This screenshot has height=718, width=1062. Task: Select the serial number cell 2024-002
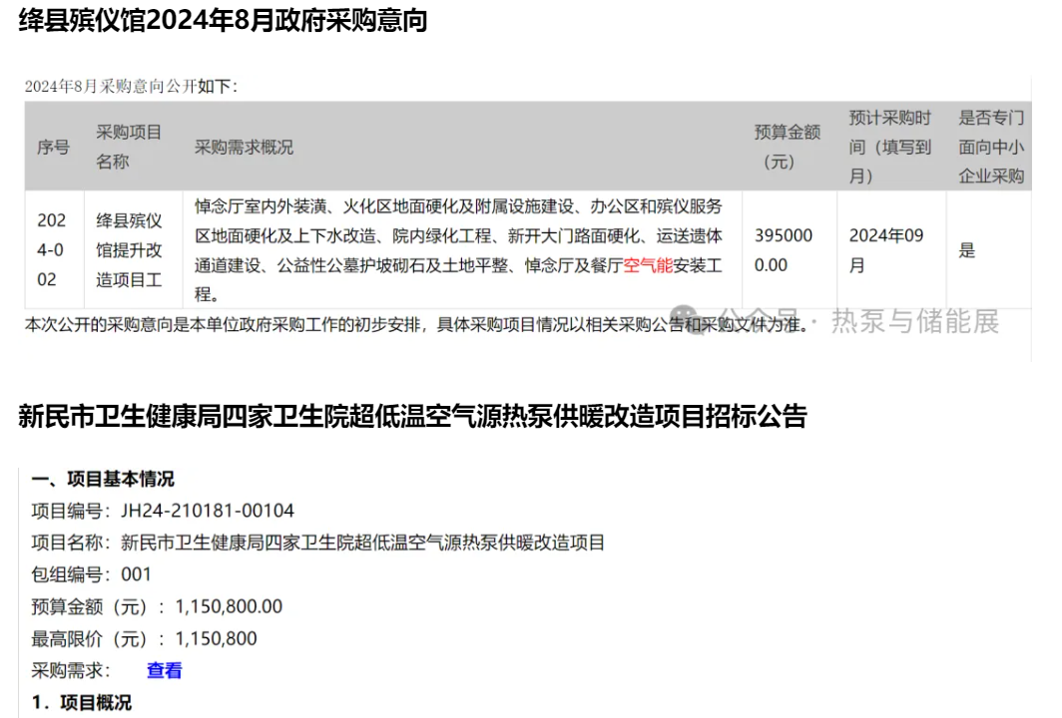[x=52, y=249]
